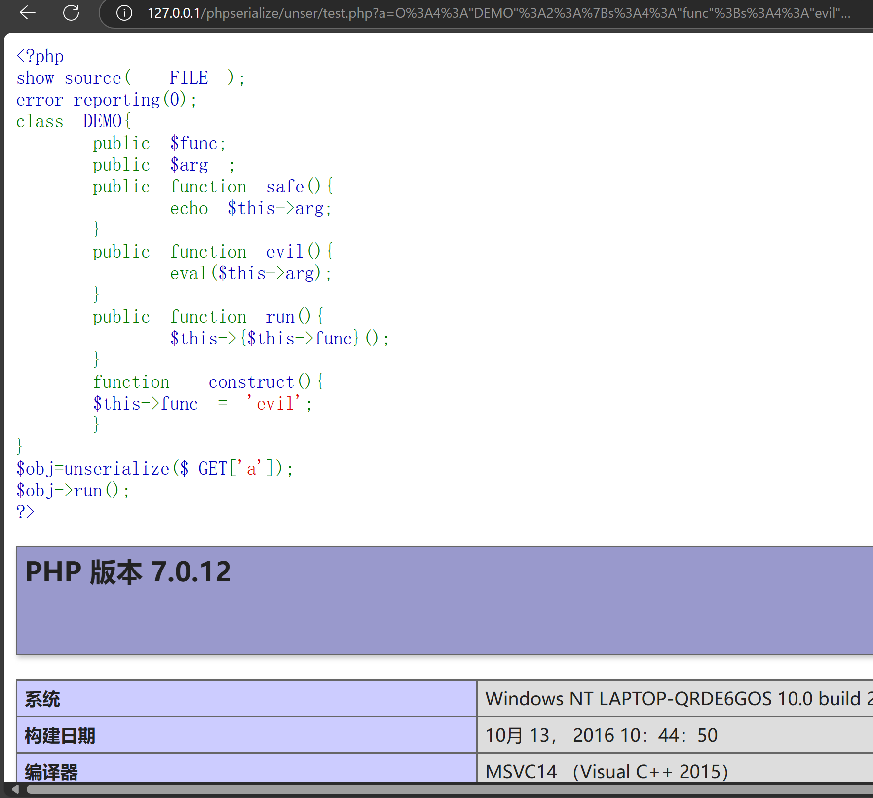Click the '编译器' table cell
This screenshot has width=873, height=798.
tap(246, 768)
